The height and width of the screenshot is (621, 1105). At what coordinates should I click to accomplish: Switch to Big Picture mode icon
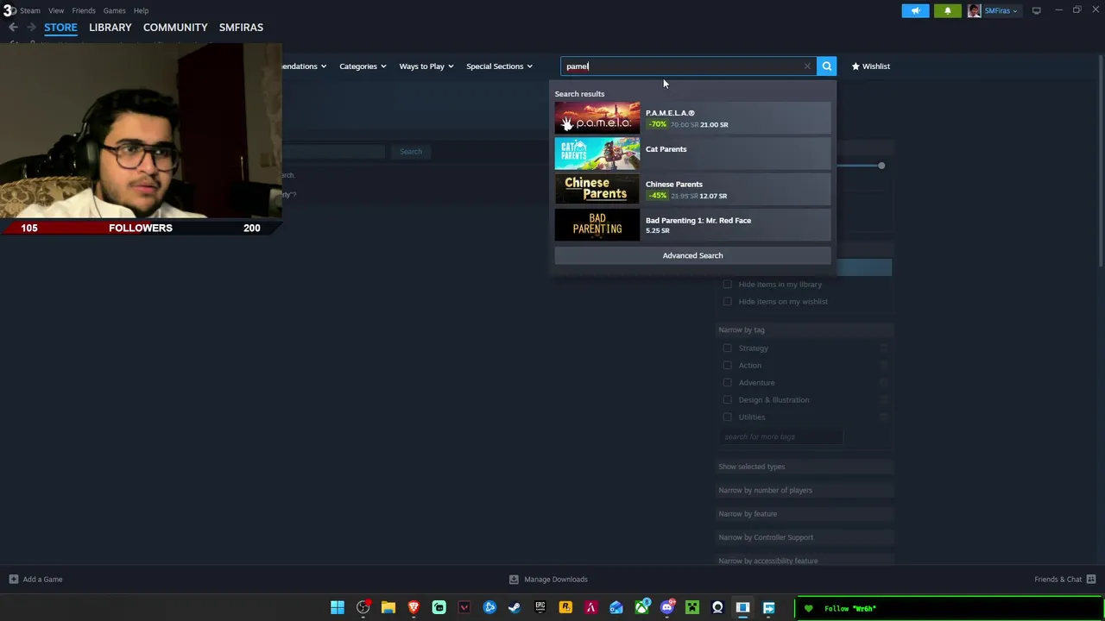pos(1036,10)
